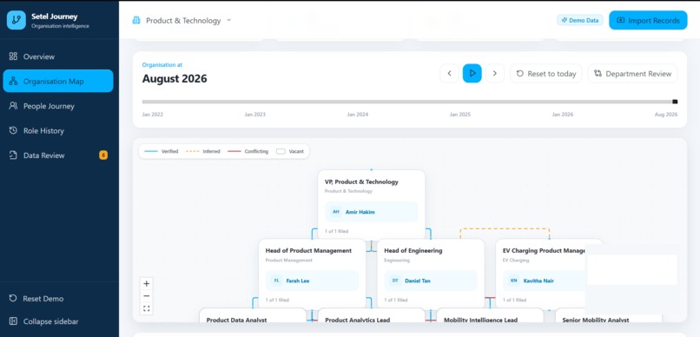The image size is (700, 337).
Task: Select Kavitha Nair person chip
Action: 545,281
